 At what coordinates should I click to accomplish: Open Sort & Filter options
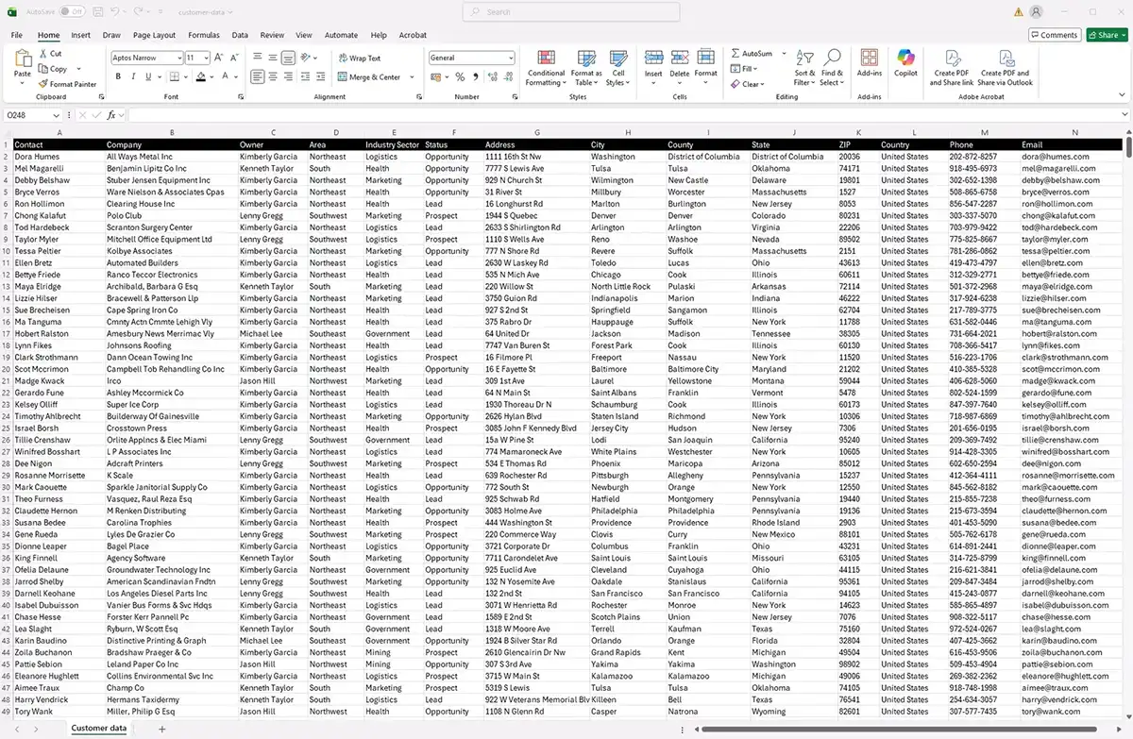tap(804, 68)
